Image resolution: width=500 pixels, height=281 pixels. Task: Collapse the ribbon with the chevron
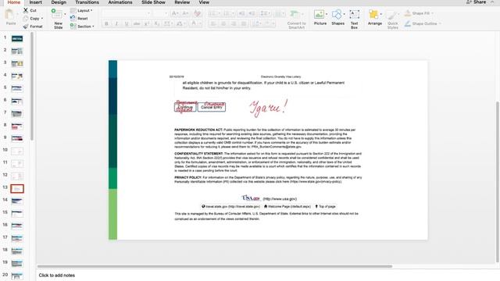pos(493,2)
